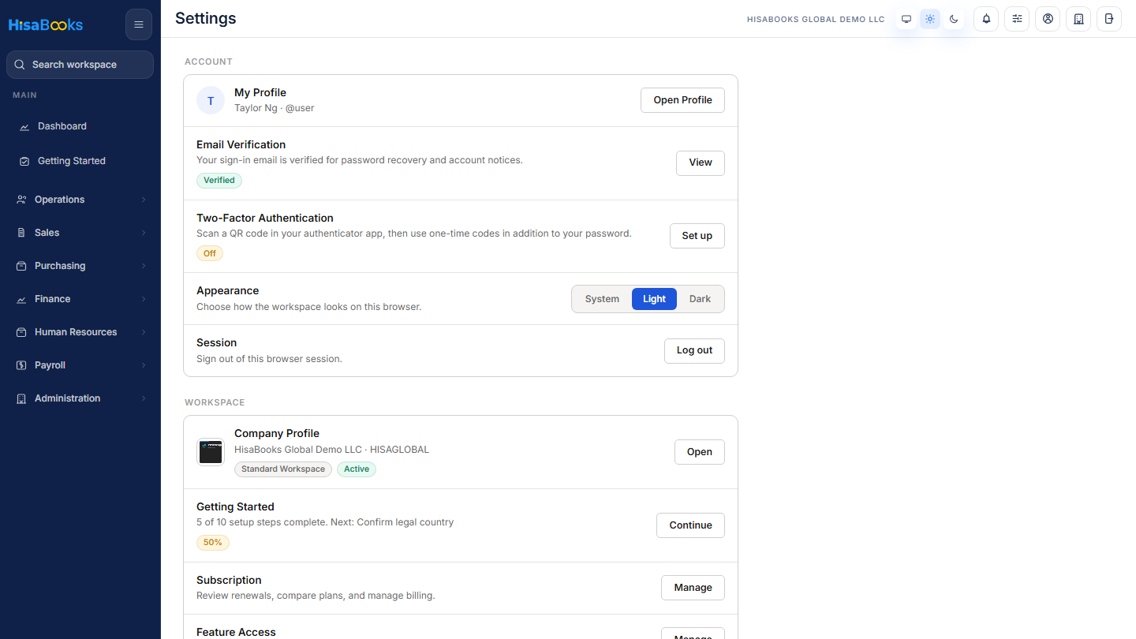Click the Verified badge
The image size is (1136, 639).
click(x=219, y=180)
